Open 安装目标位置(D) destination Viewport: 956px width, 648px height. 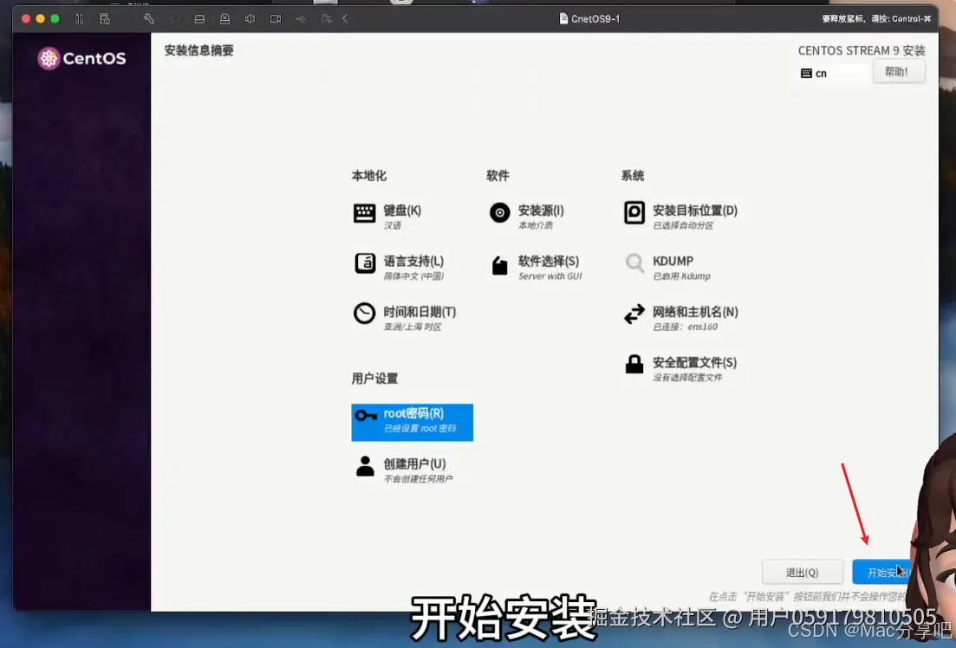tap(680, 217)
